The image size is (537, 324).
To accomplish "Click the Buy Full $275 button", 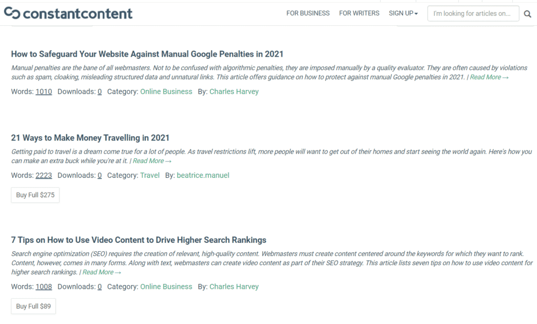I will tap(35, 195).
